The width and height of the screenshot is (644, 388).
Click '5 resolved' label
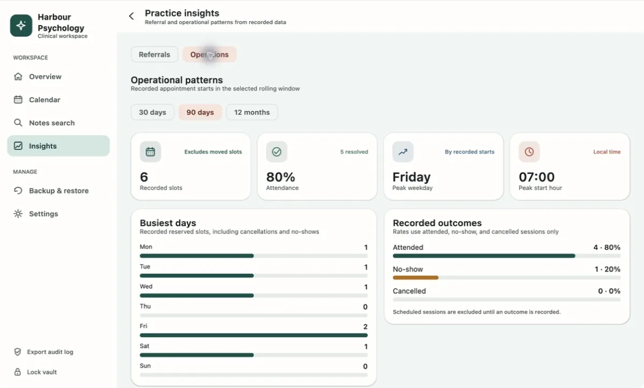[x=354, y=152]
